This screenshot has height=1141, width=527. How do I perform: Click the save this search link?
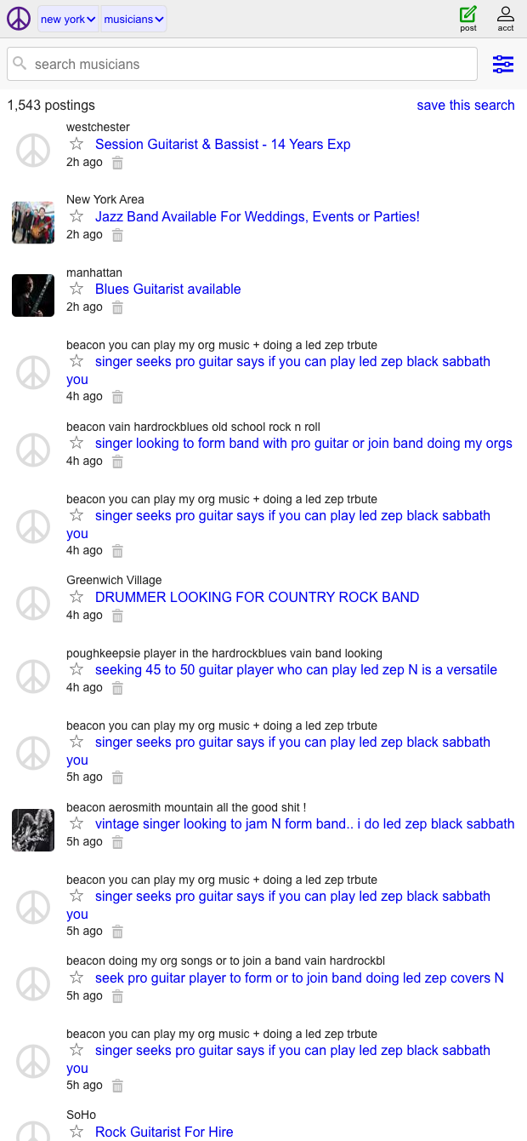pyautogui.click(x=465, y=105)
